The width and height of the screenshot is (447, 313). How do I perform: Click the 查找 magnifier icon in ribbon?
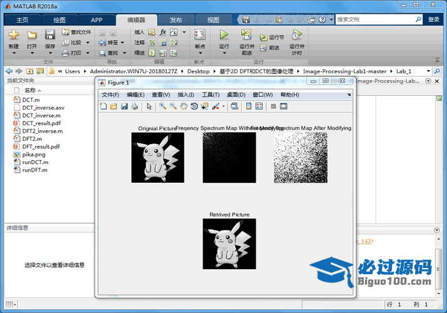click(103, 53)
